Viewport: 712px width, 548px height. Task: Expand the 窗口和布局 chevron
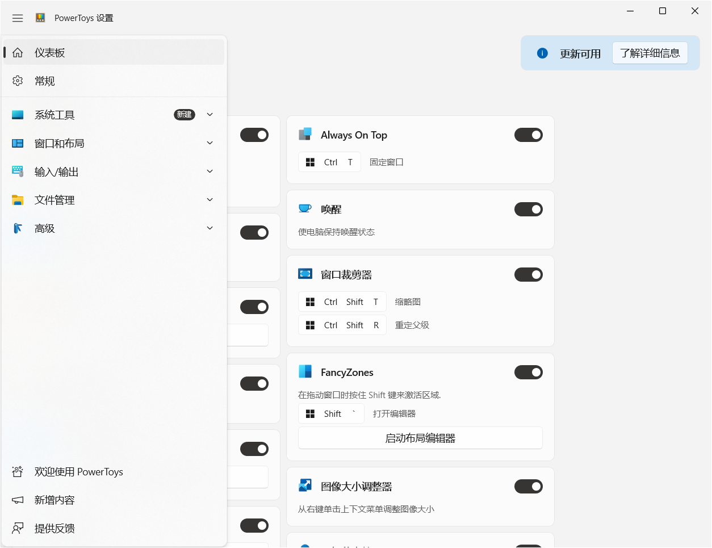pos(210,143)
